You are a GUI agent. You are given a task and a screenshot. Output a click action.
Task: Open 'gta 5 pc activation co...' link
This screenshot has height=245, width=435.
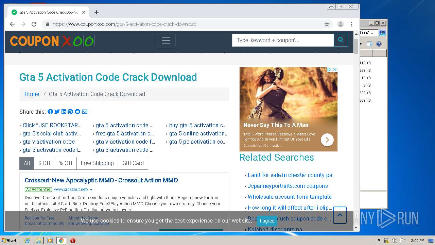pyautogui.click(x=198, y=142)
